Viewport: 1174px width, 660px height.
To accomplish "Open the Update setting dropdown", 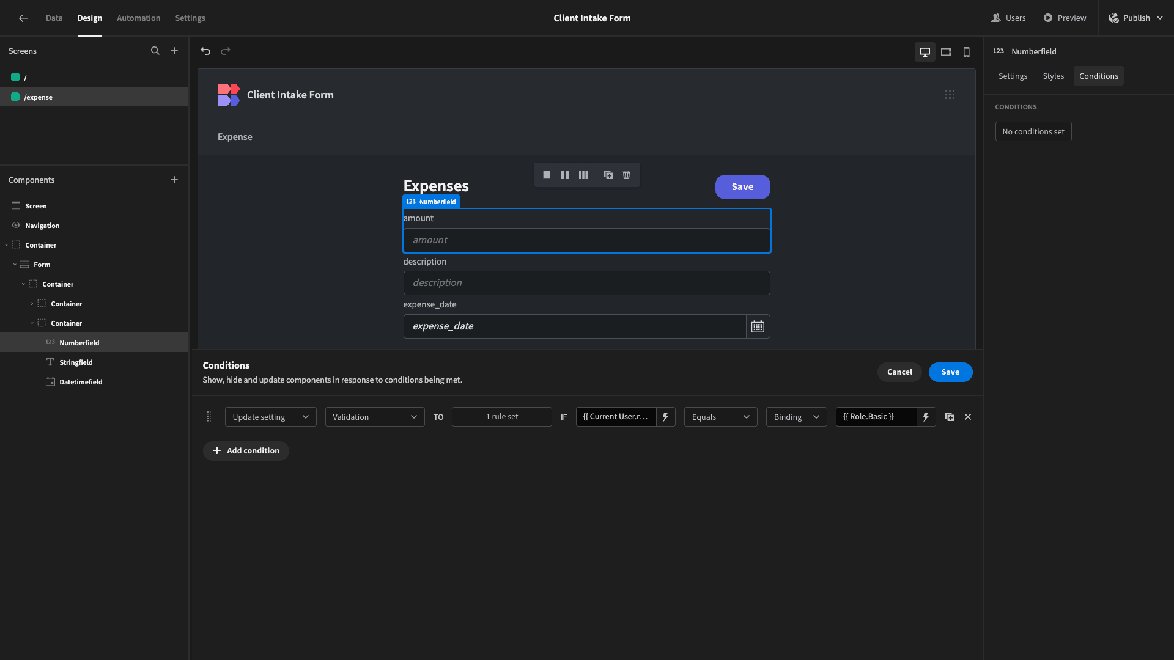I will (x=270, y=417).
